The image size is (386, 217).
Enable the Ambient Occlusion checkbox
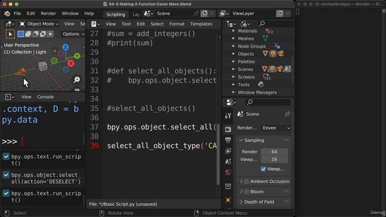(247, 181)
